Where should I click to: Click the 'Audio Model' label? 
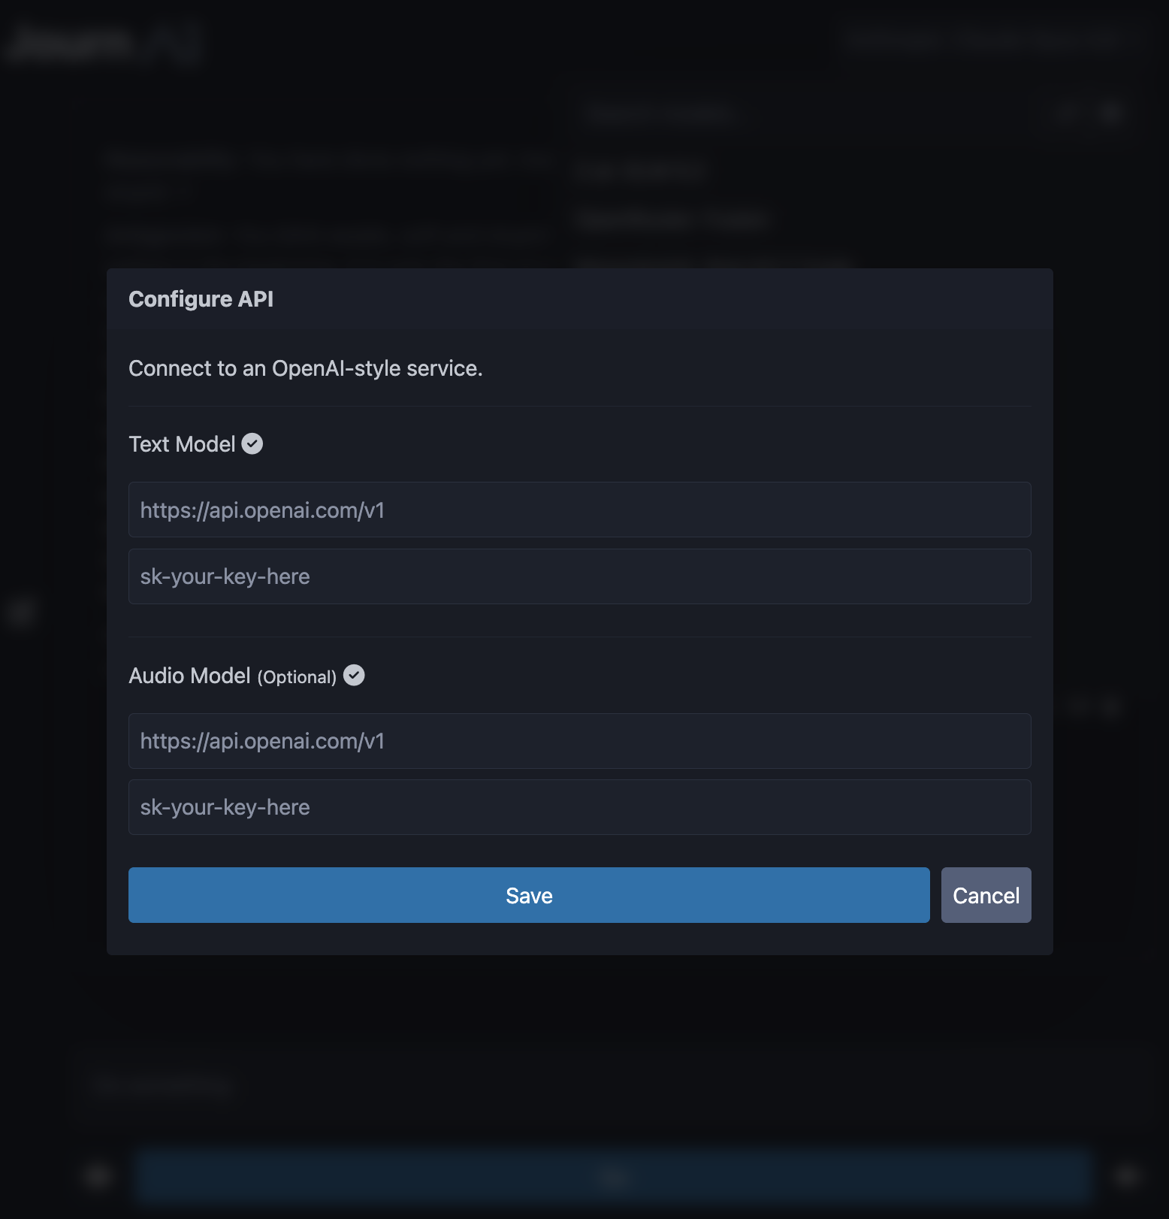pyautogui.click(x=189, y=676)
